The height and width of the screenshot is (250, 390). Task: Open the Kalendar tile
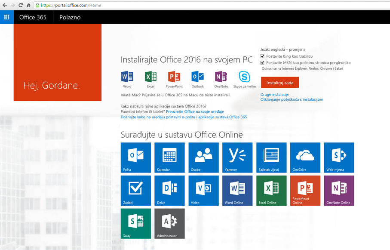coord(169,157)
